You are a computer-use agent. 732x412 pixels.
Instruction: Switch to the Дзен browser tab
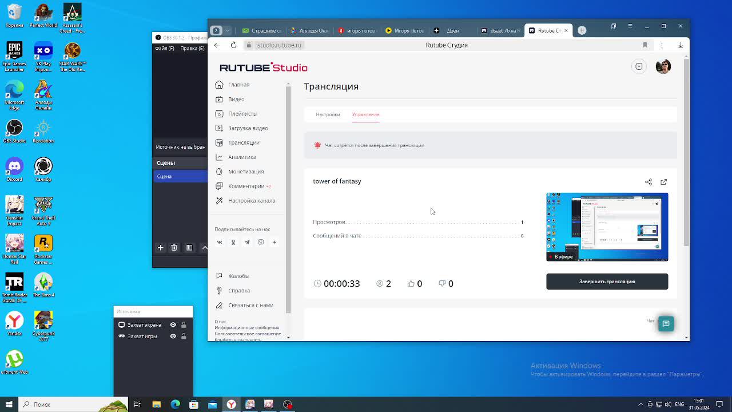coord(452,30)
